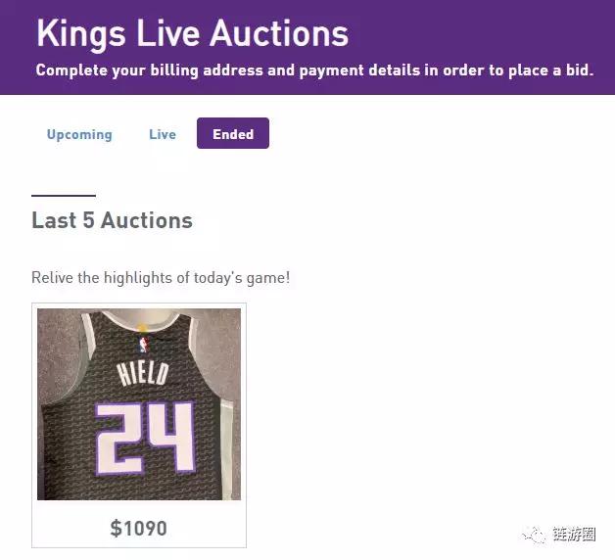The image size is (615, 560).
Task: Click the WeChat watermark logo icon
Action: click(536, 535)
